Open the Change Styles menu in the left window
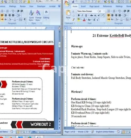This screenshot has width=131, height=138. [38, 16]
